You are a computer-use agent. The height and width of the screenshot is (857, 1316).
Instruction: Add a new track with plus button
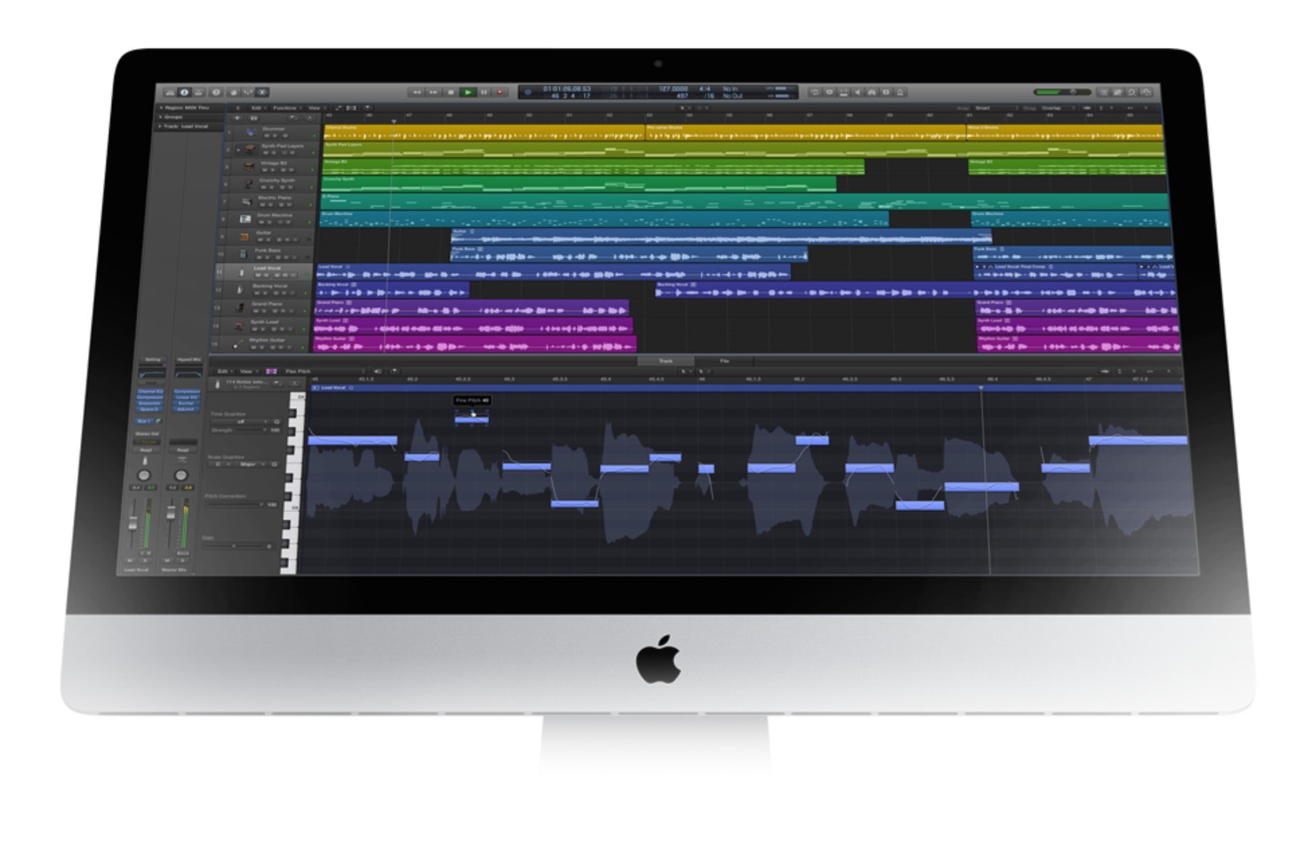[238, 118]
